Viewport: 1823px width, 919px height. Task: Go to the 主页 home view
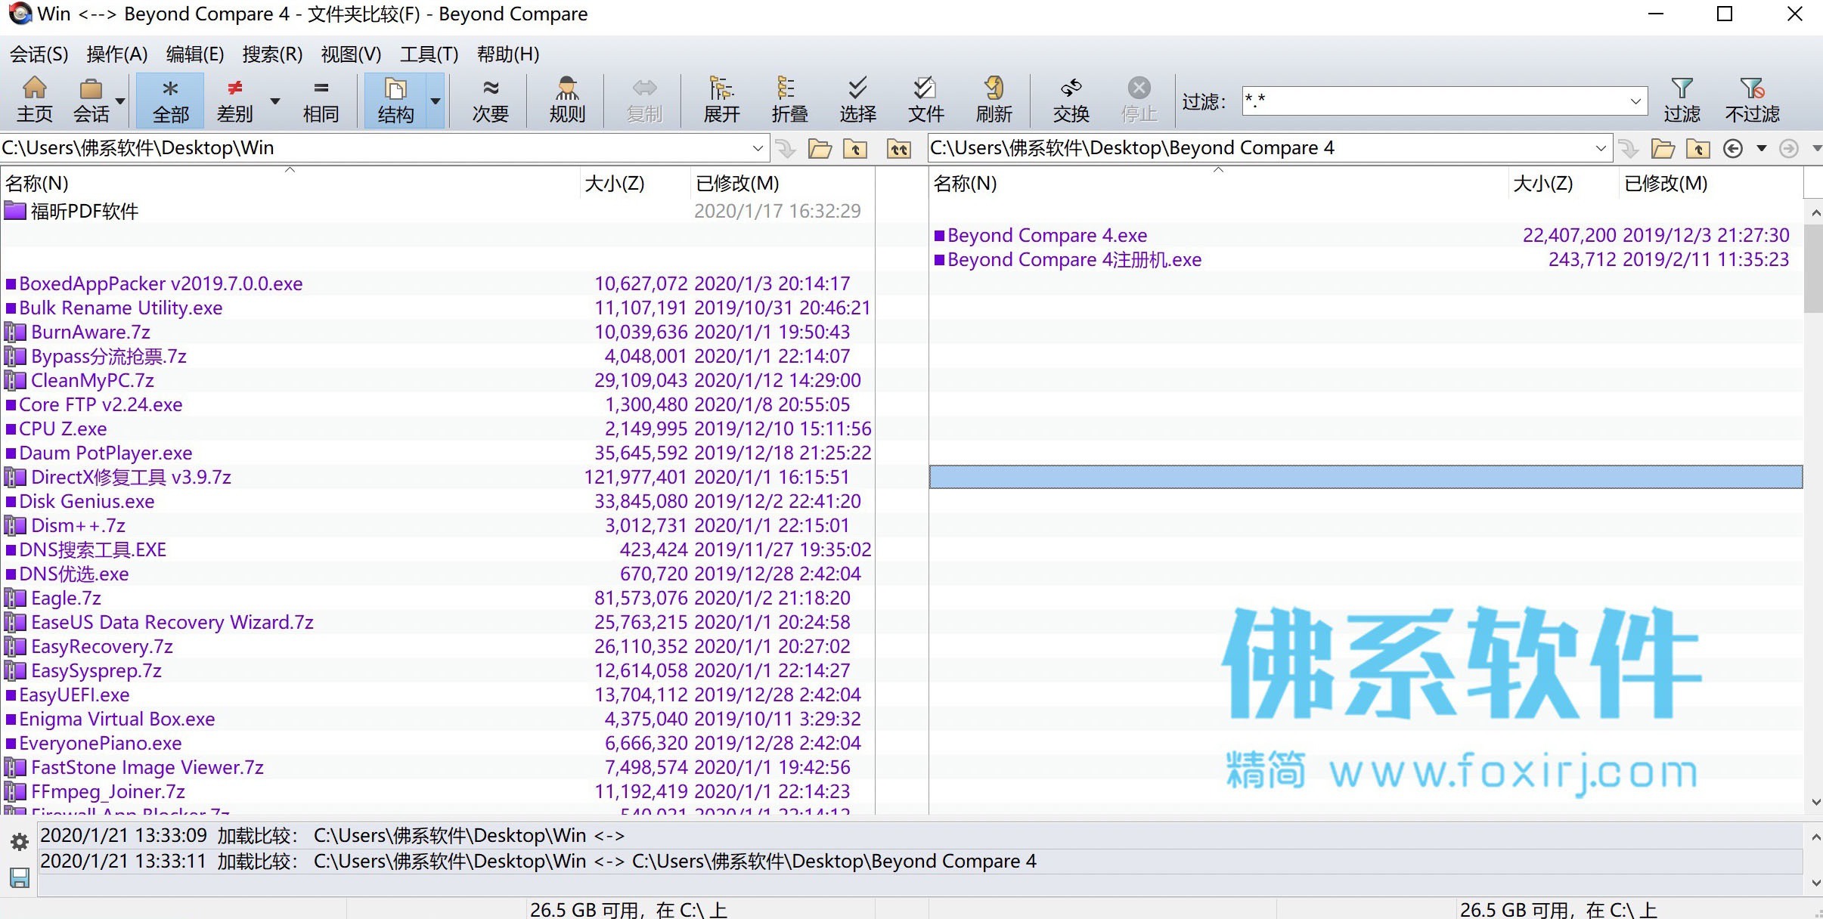point(35,100)
